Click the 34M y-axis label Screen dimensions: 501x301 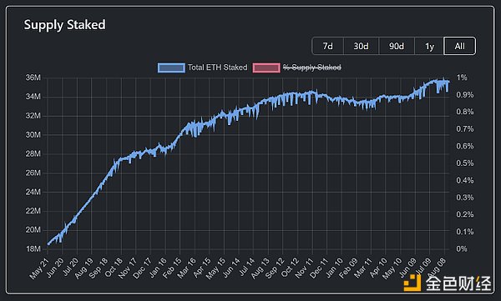tap(33, 97)
